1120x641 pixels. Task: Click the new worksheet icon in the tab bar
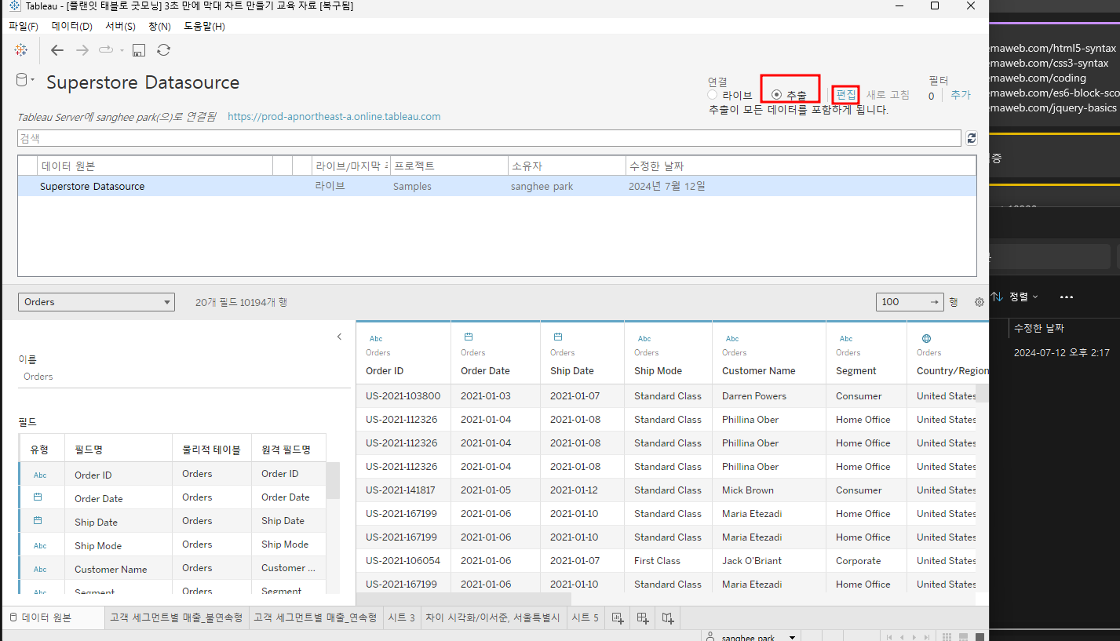pos(618,618)
